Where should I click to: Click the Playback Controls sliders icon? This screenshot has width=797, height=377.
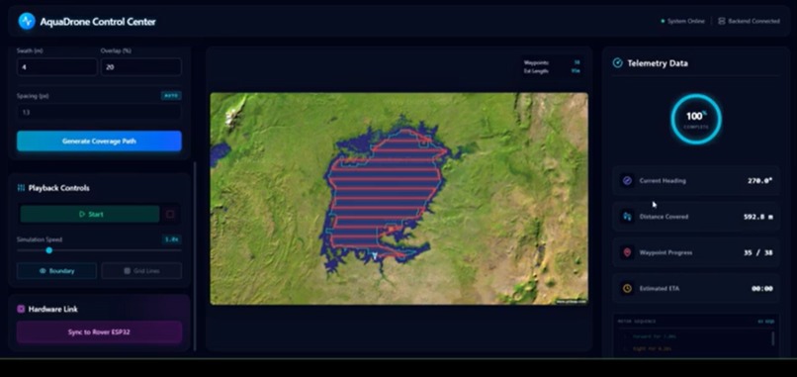click(21, 188)
